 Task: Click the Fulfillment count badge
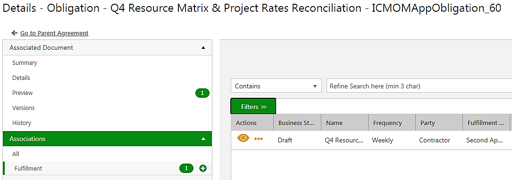click(186, 168)
